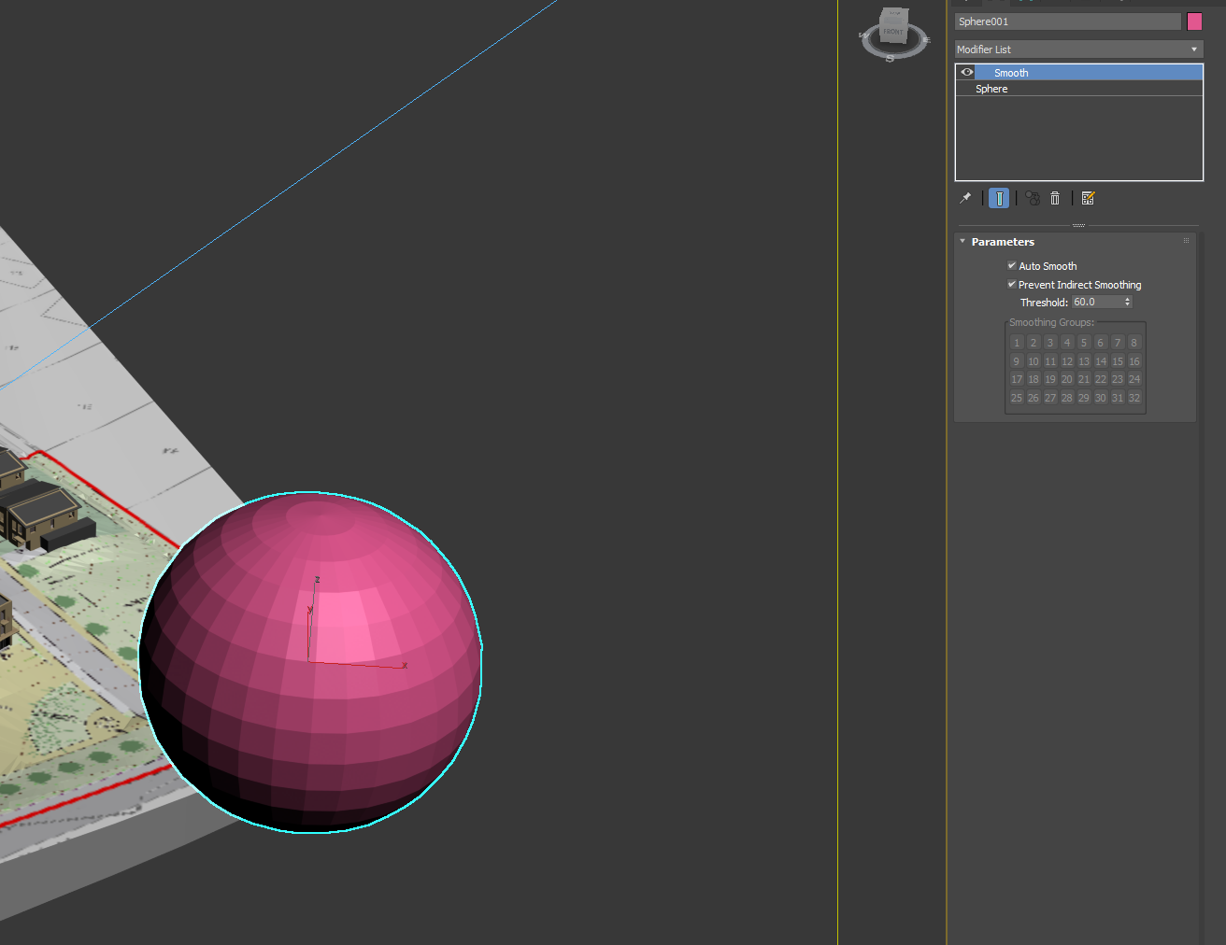Click the Threshold spinner arrows
This screenshot has width=1226, height=945.
(x=1128, y=302)
